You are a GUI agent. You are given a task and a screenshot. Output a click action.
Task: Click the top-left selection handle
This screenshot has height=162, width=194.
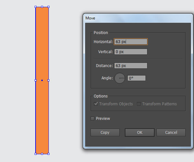point(36,7)
